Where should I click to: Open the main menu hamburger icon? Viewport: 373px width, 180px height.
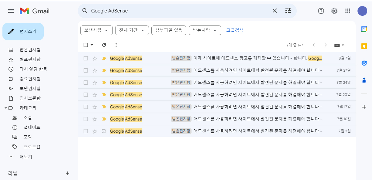point(11,11)
